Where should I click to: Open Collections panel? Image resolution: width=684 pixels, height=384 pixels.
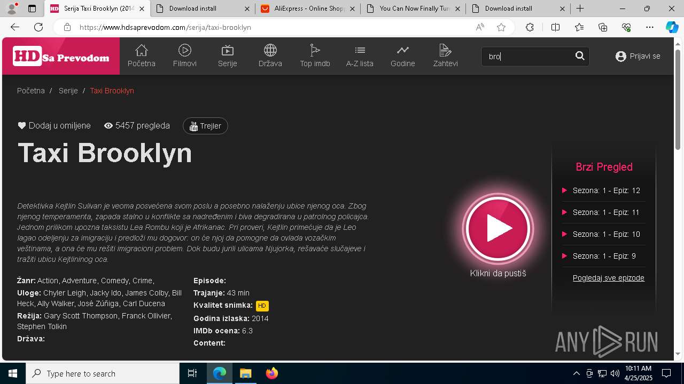pos(603,27)
